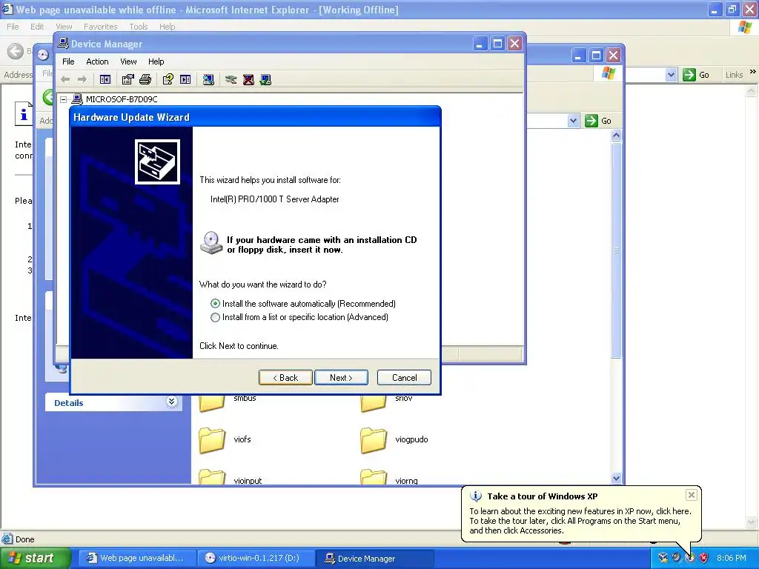Open the File menu in Device Manager
This screenshot has height=569, width=759.
[68, 61]
